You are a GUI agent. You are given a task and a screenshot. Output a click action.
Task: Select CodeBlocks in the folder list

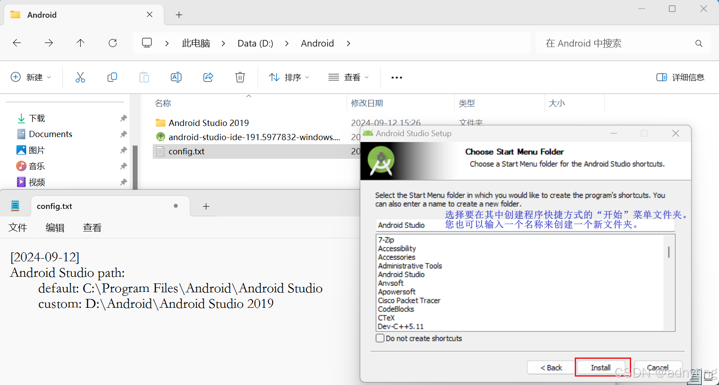click(396, 309)
